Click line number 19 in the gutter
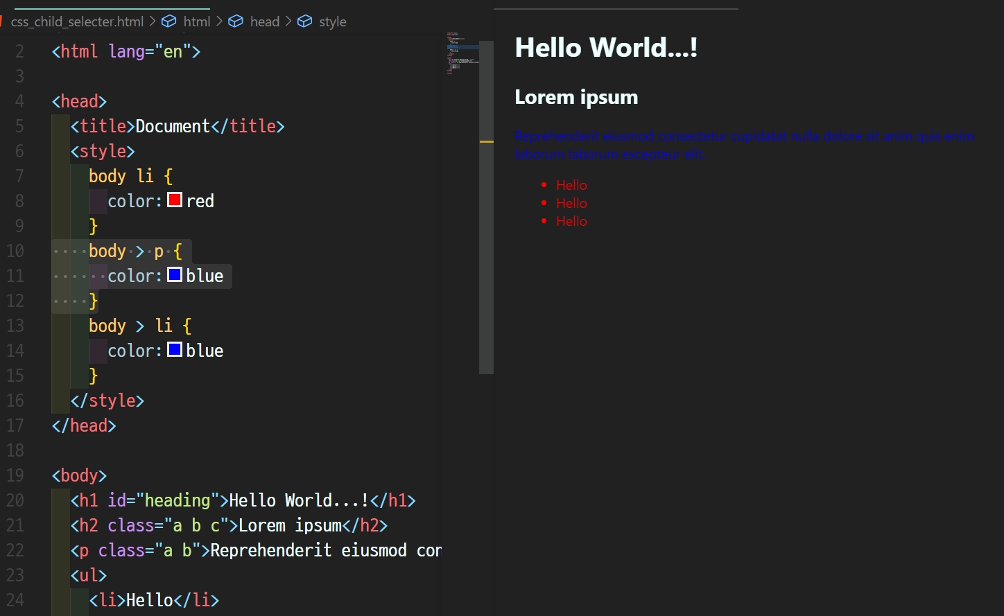Image resolution: width=1004 pixels, height=616 pixels. click(15, 475)
